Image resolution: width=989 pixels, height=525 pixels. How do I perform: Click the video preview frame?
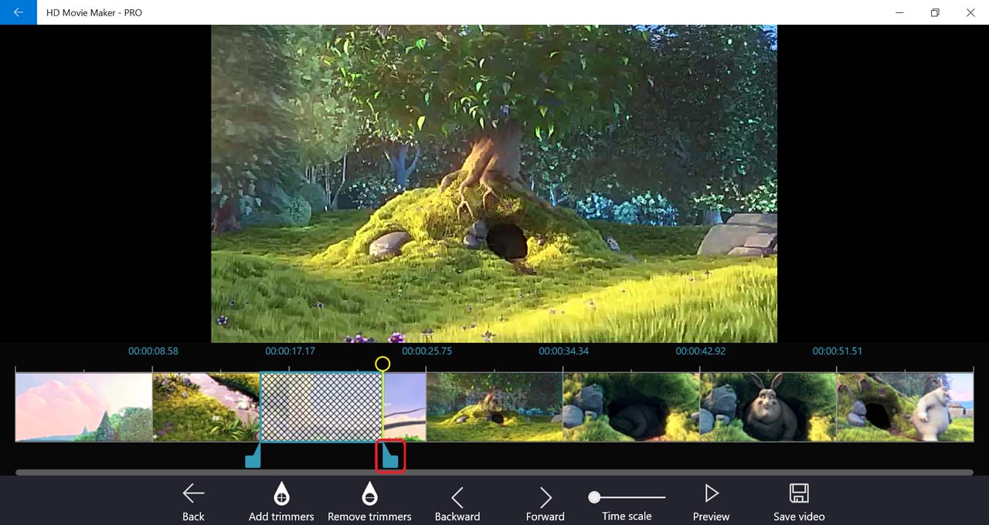pyautogui.click(x=494, y=184)
